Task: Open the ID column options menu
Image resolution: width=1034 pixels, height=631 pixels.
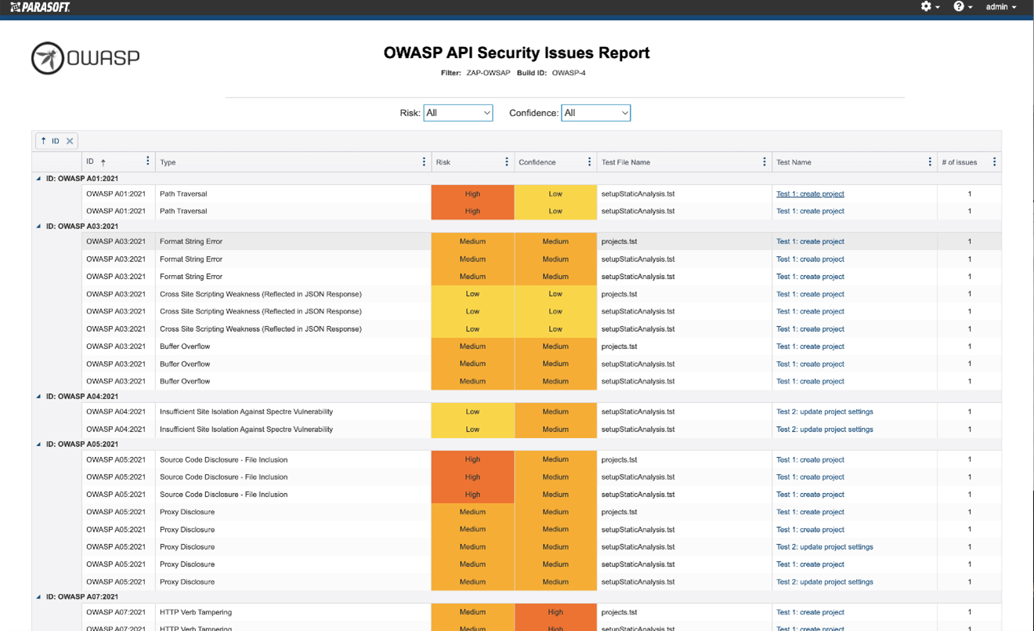Action: [x=148, y=161]
